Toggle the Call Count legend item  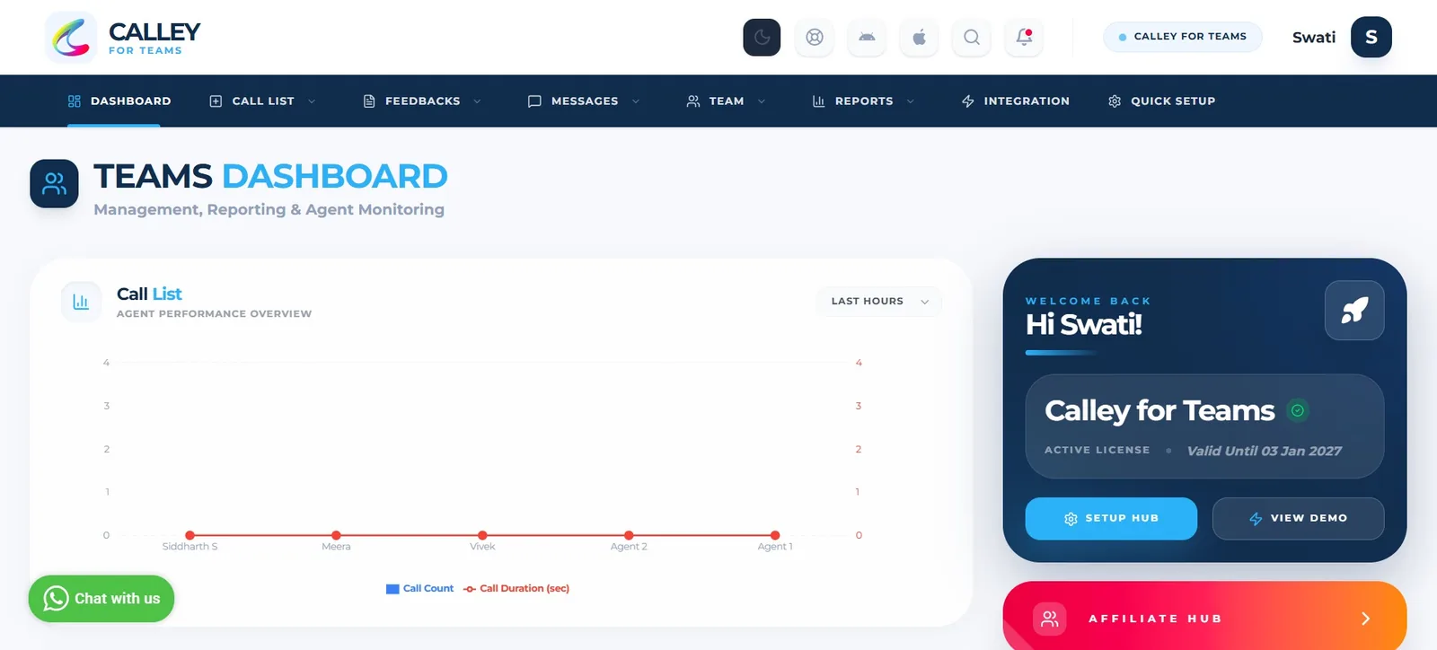pos(419,589)
